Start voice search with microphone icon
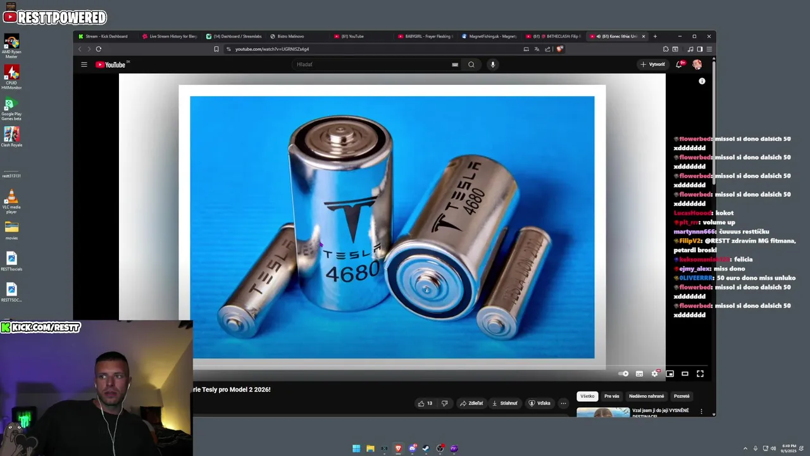 [x=492, y=65]
